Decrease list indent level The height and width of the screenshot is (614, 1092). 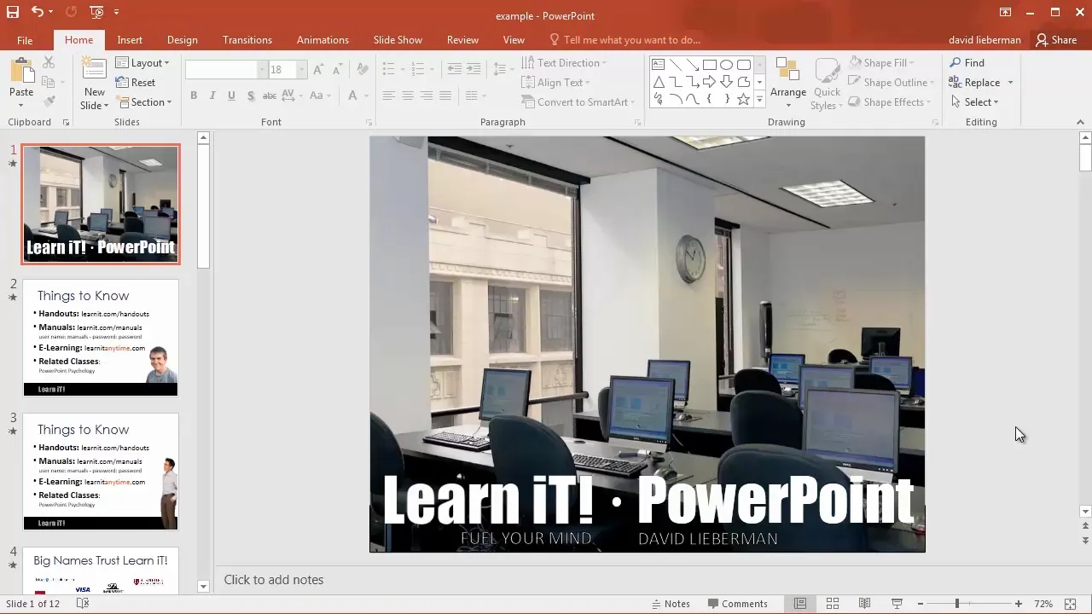tap(455, 69)
